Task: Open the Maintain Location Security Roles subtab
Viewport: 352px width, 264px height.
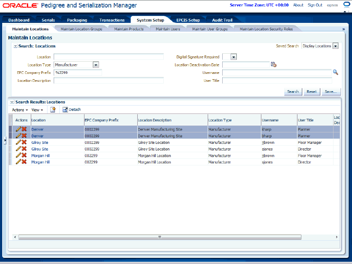Action: pos(266,29)
